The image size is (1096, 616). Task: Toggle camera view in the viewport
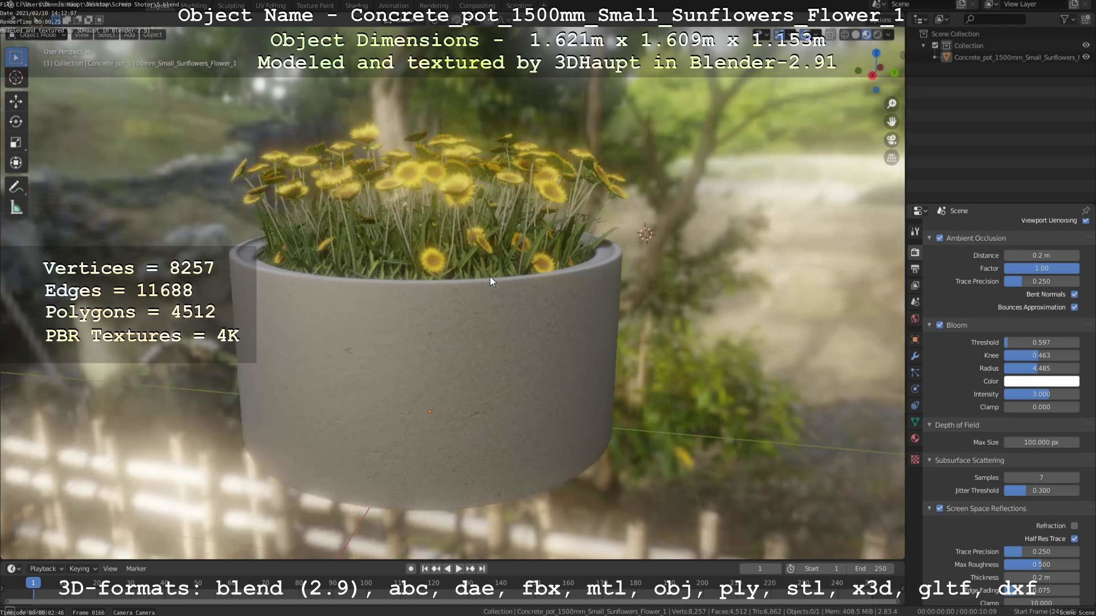click(x=891, y=140)
